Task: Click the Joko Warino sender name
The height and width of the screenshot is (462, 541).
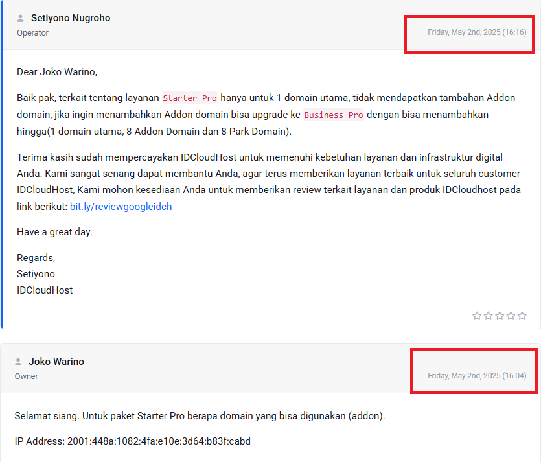Action: (x=56, y=362)
